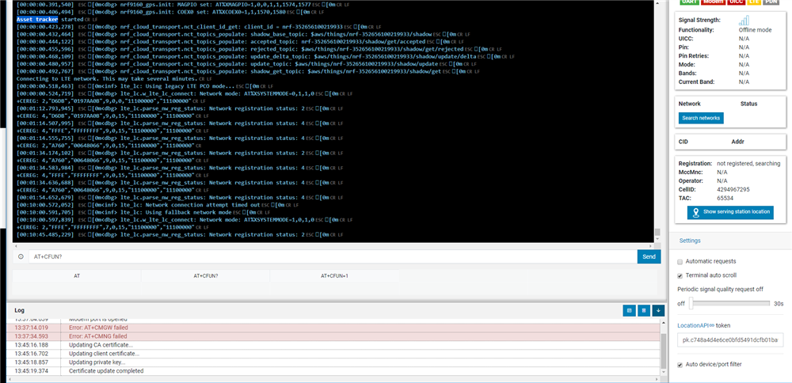Viewport: 792px width, 383px height.
Task: Send the AT+CFUN? command with Send button
Action: click(649, 256)
